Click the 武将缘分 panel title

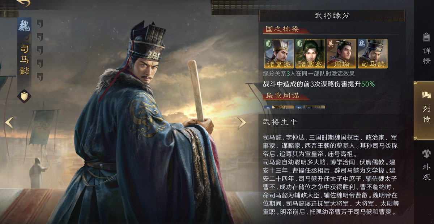(x=332, y=16)
